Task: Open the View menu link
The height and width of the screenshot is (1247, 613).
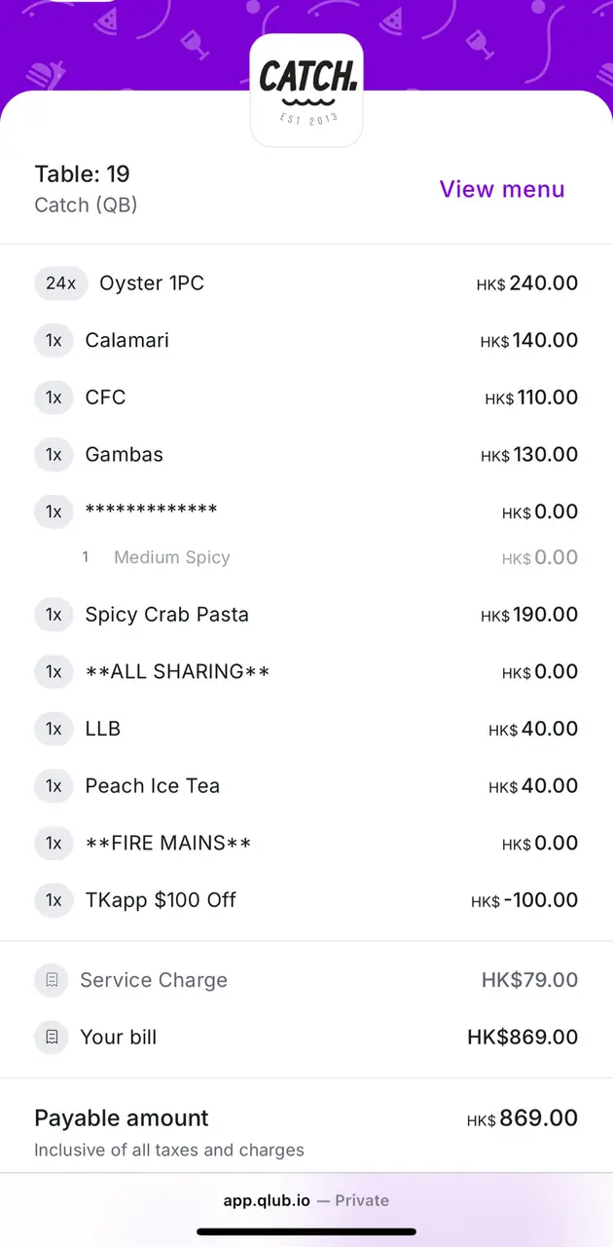Action: [x=501, y=189]
